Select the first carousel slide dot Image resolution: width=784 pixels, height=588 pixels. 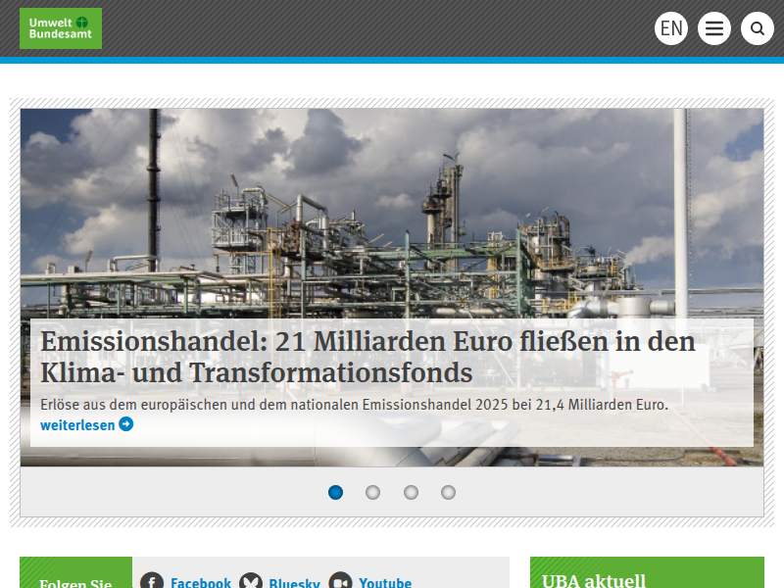[x=336, y=492]
